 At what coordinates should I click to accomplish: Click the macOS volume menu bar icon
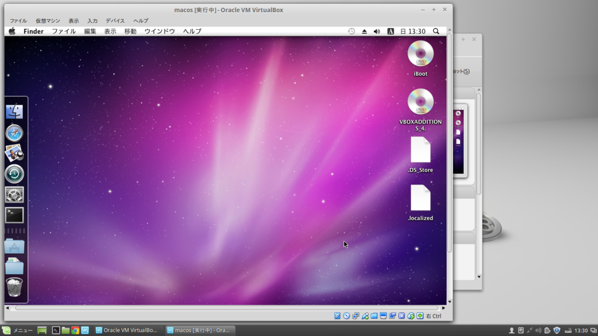(x=377, y=32)
